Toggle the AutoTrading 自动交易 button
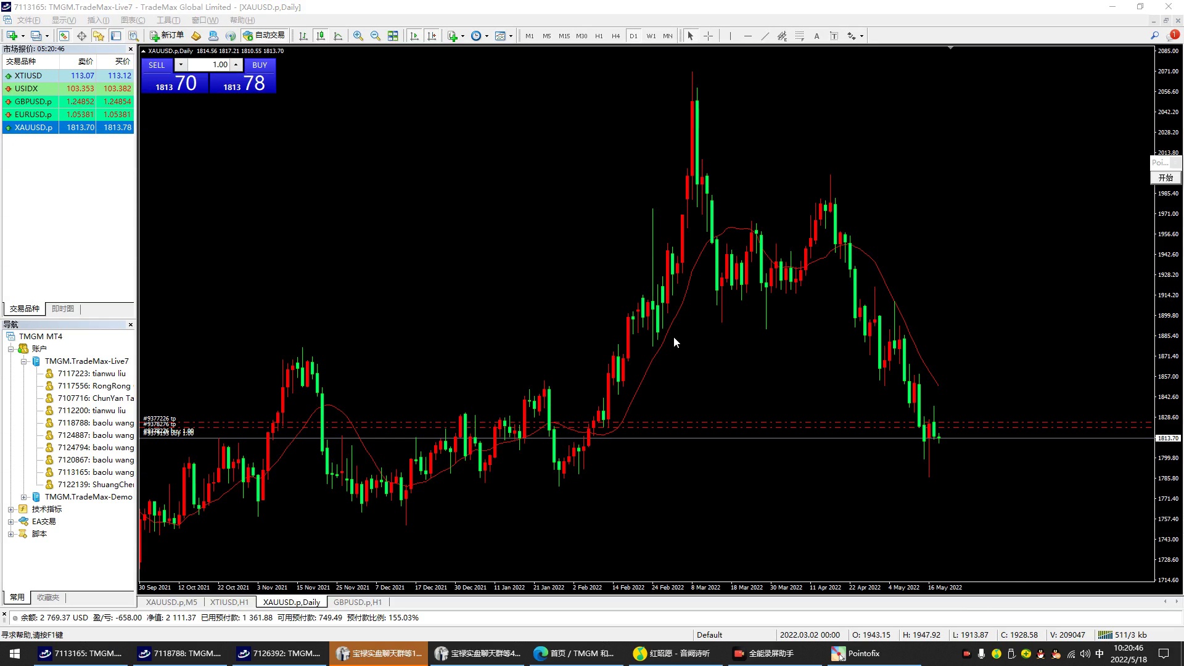 pyautogui.click(x=264, y=36)
